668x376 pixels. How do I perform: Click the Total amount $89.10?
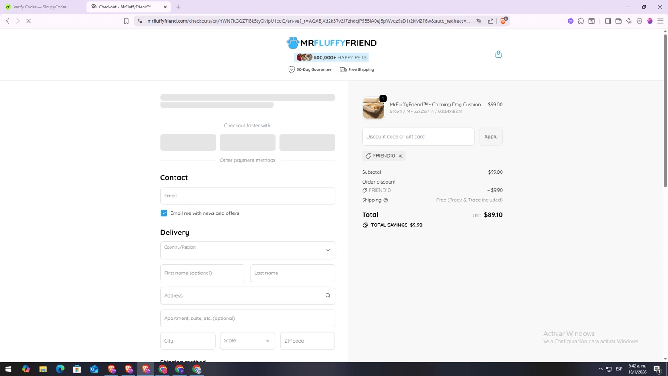pyautogui.click(x=493, y=215)
